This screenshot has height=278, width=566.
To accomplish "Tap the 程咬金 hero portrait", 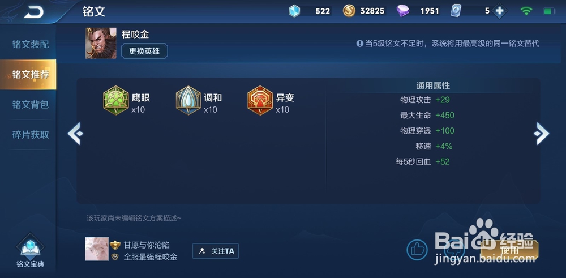I will [101, 44].
